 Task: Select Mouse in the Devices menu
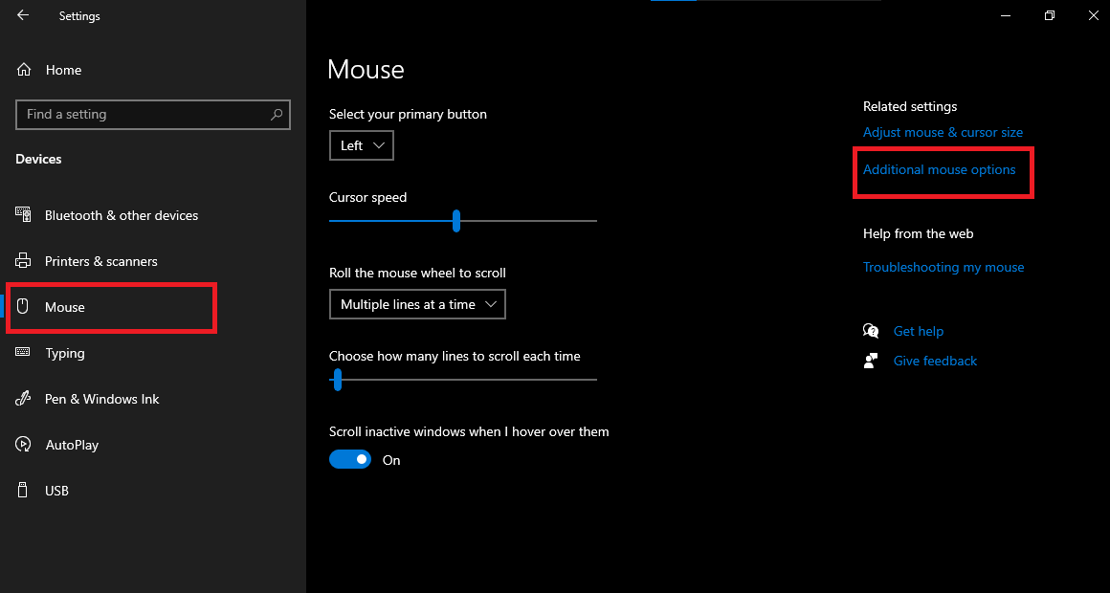click(65, 307)
